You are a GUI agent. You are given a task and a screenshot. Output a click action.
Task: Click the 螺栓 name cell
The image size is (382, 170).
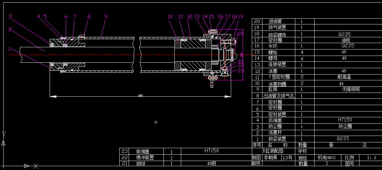[273, 52]
